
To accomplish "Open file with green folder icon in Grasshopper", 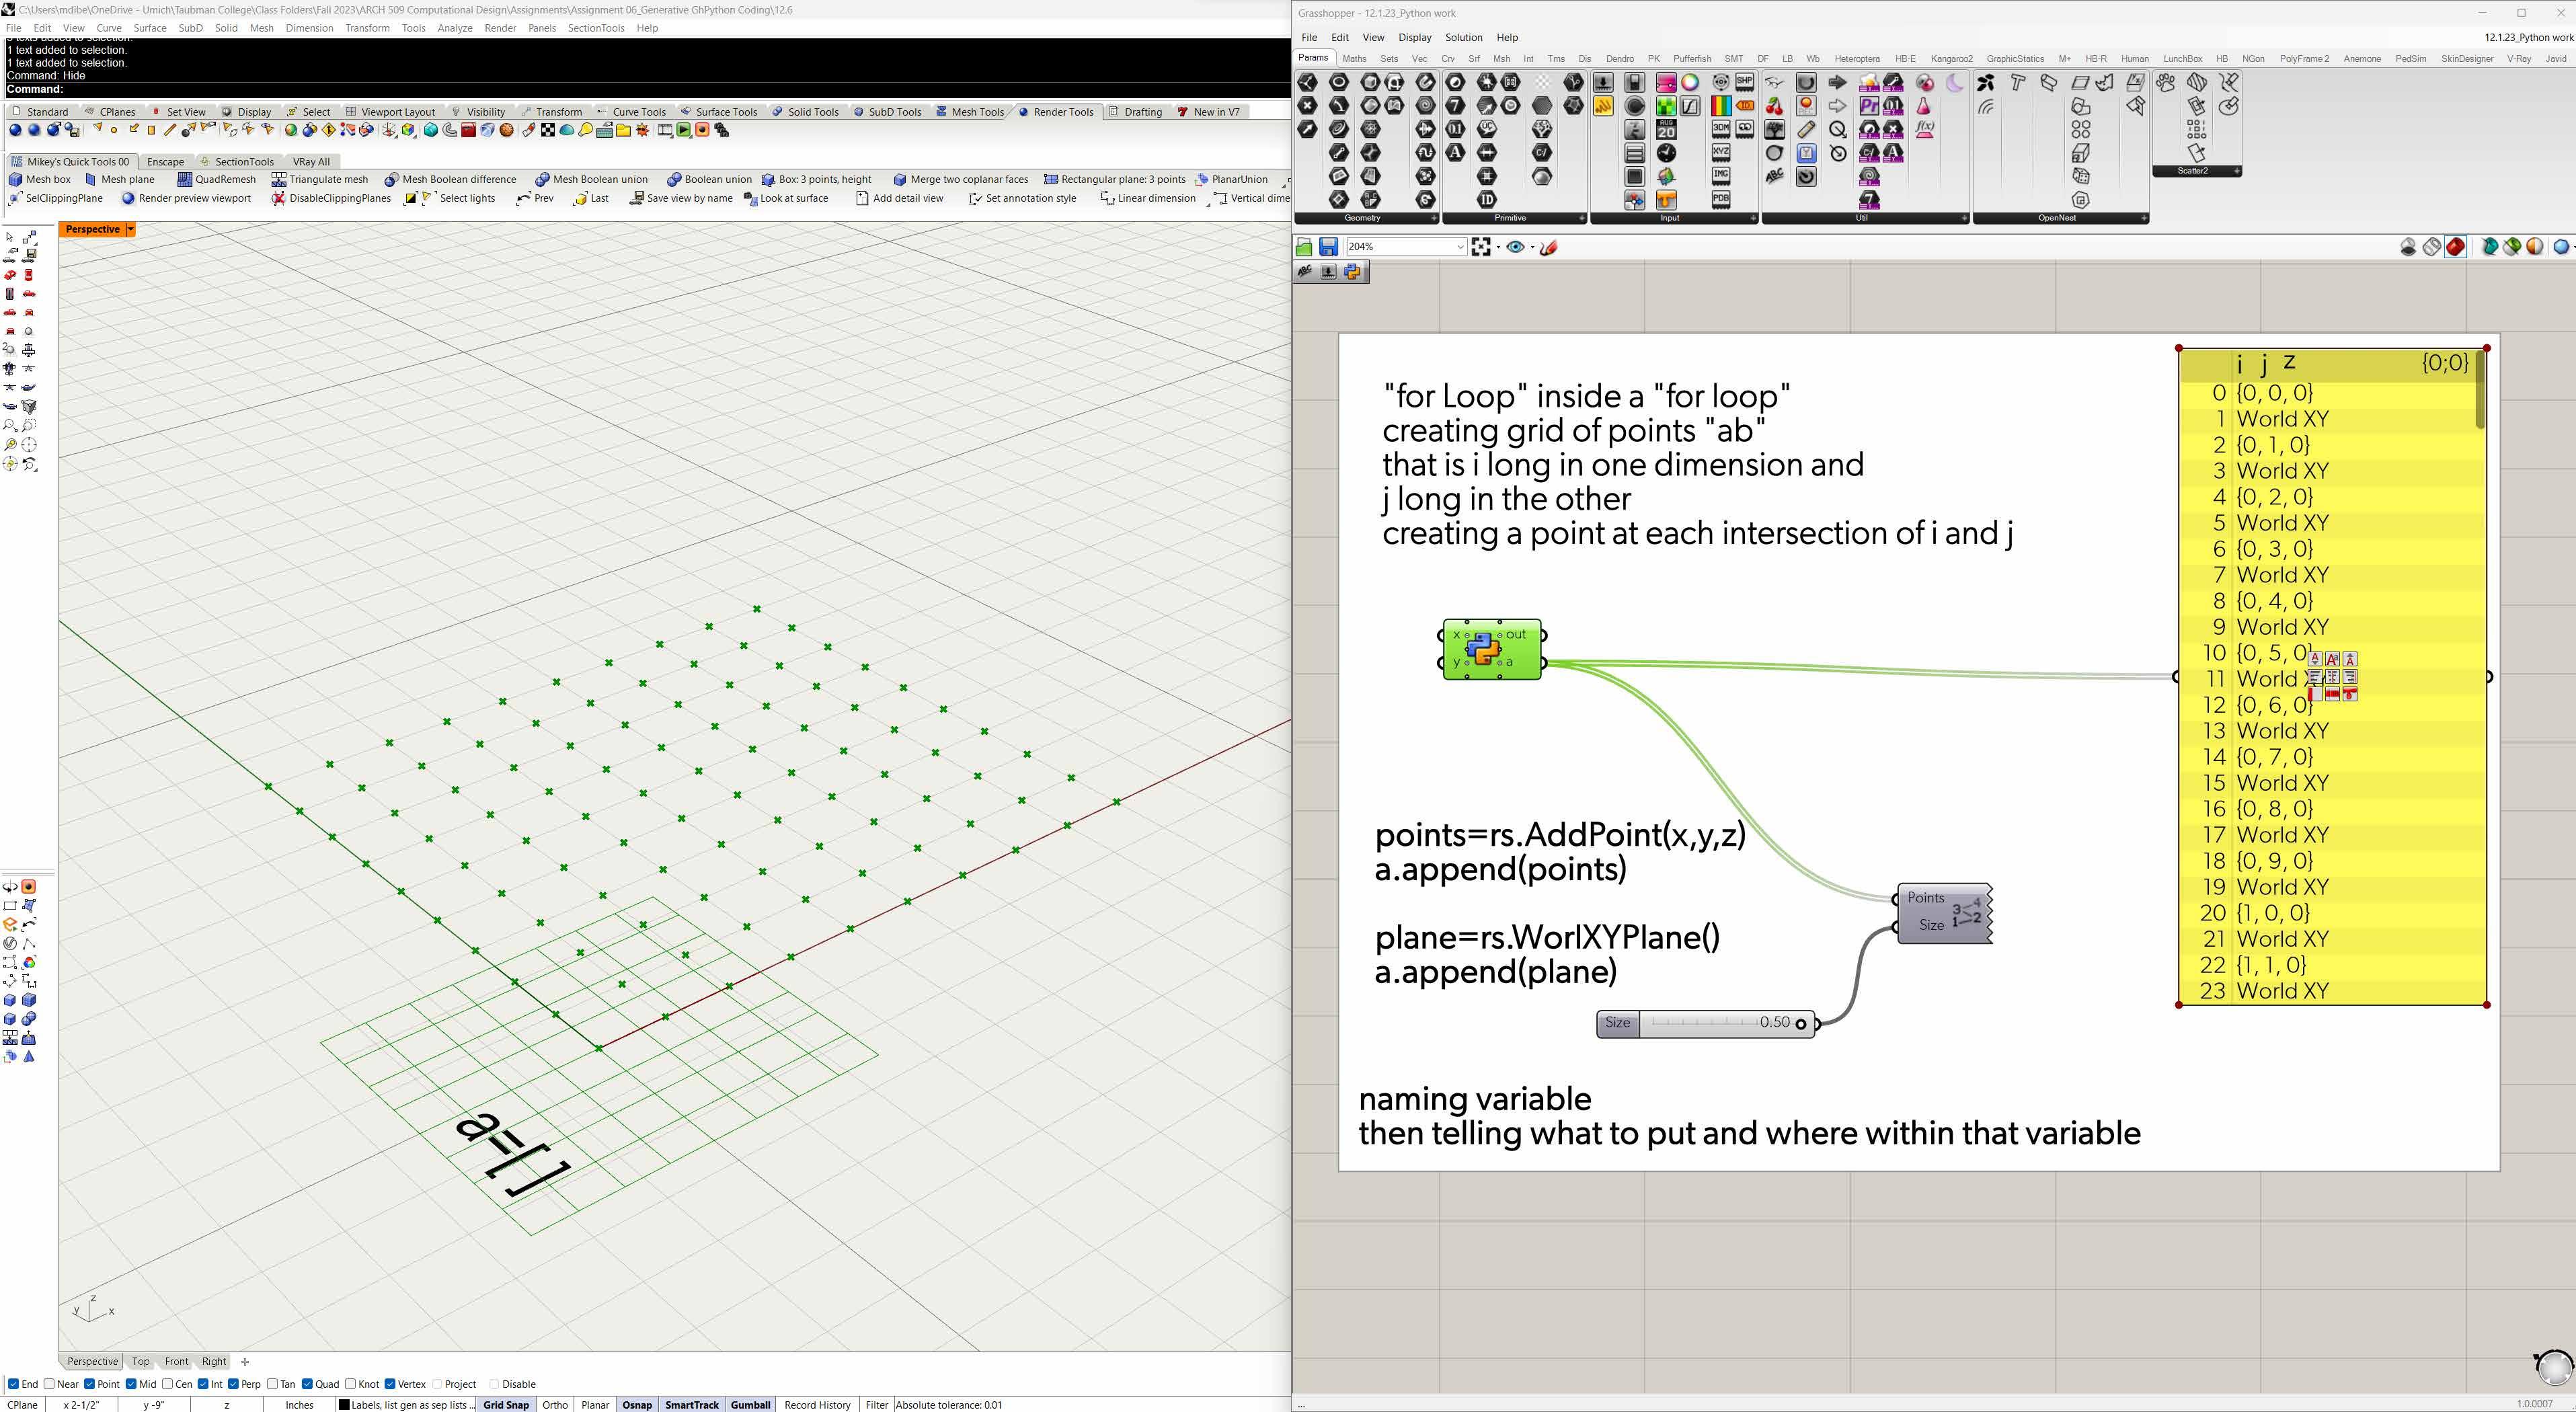I will 1304,247.
